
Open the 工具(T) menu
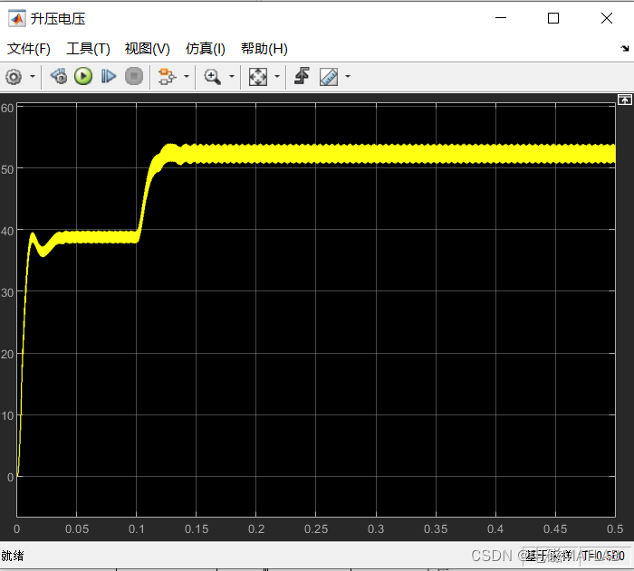[x=88, y=49]
